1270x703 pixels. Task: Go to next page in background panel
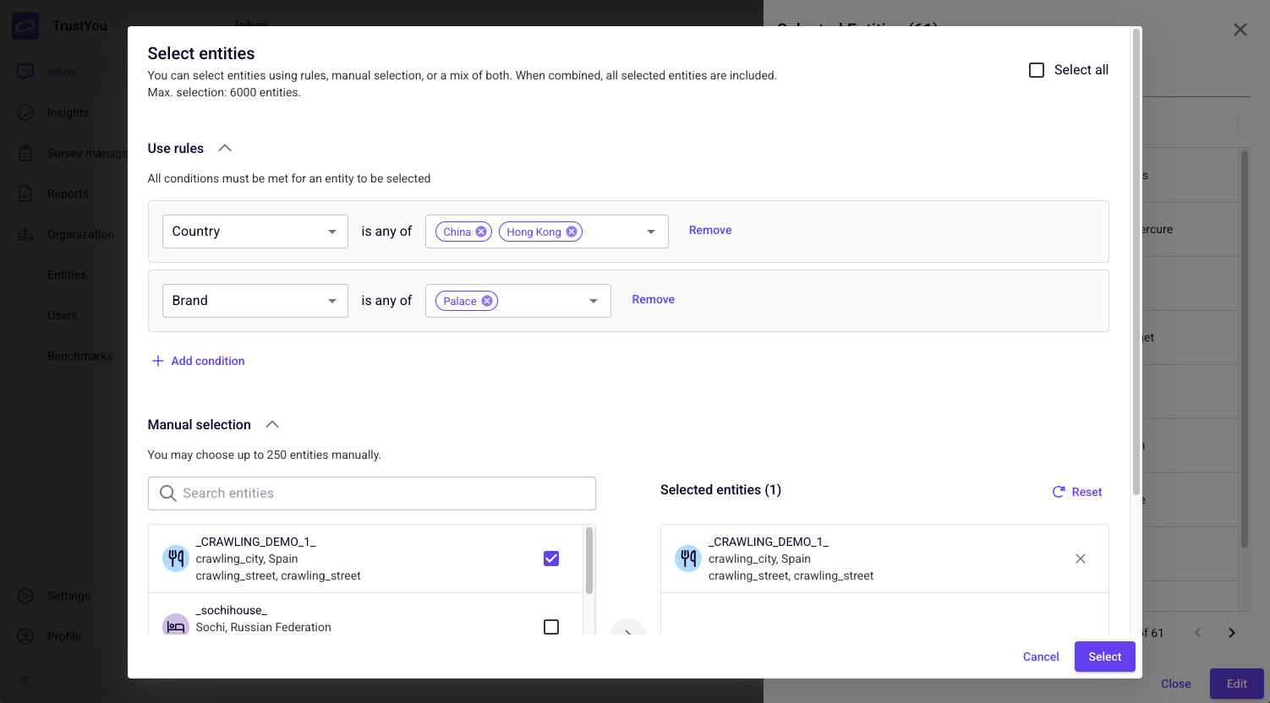[1232, 633]
